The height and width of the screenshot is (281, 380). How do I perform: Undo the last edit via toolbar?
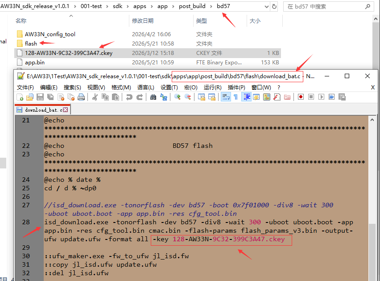coord(129,97)
